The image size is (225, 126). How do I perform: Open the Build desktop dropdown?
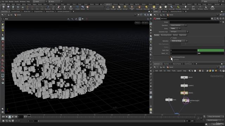point(40,1)
